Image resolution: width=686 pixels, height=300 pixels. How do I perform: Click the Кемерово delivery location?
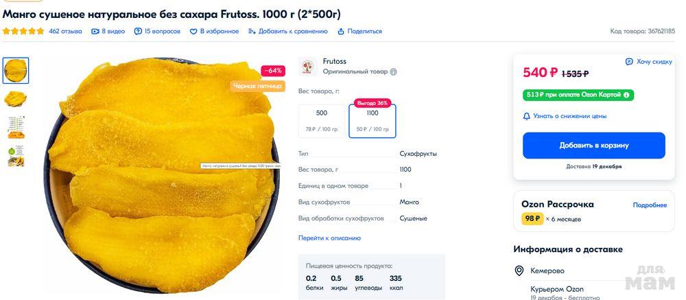[x=547, y=271]
